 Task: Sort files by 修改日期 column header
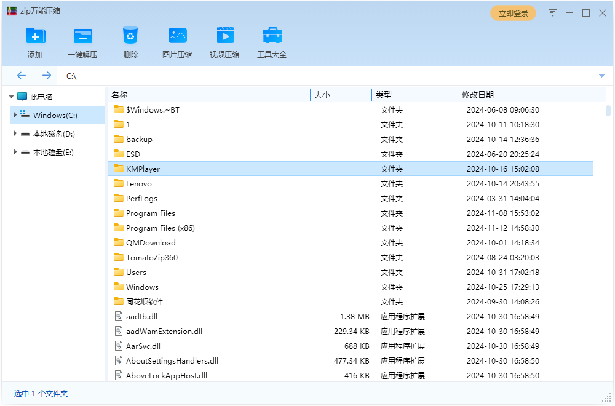pyautogui.click(x=478, y=95)
